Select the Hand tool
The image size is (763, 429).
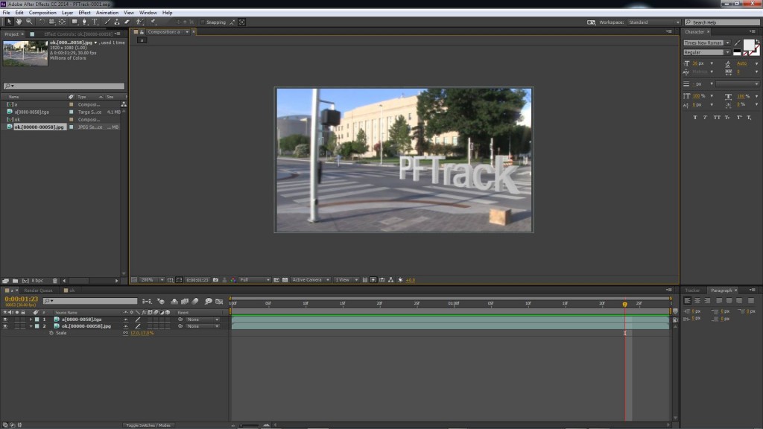point(19,22)
